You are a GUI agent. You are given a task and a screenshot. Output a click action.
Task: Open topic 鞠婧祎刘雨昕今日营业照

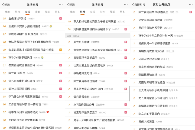pyautogui.click(x=153, y=106)
